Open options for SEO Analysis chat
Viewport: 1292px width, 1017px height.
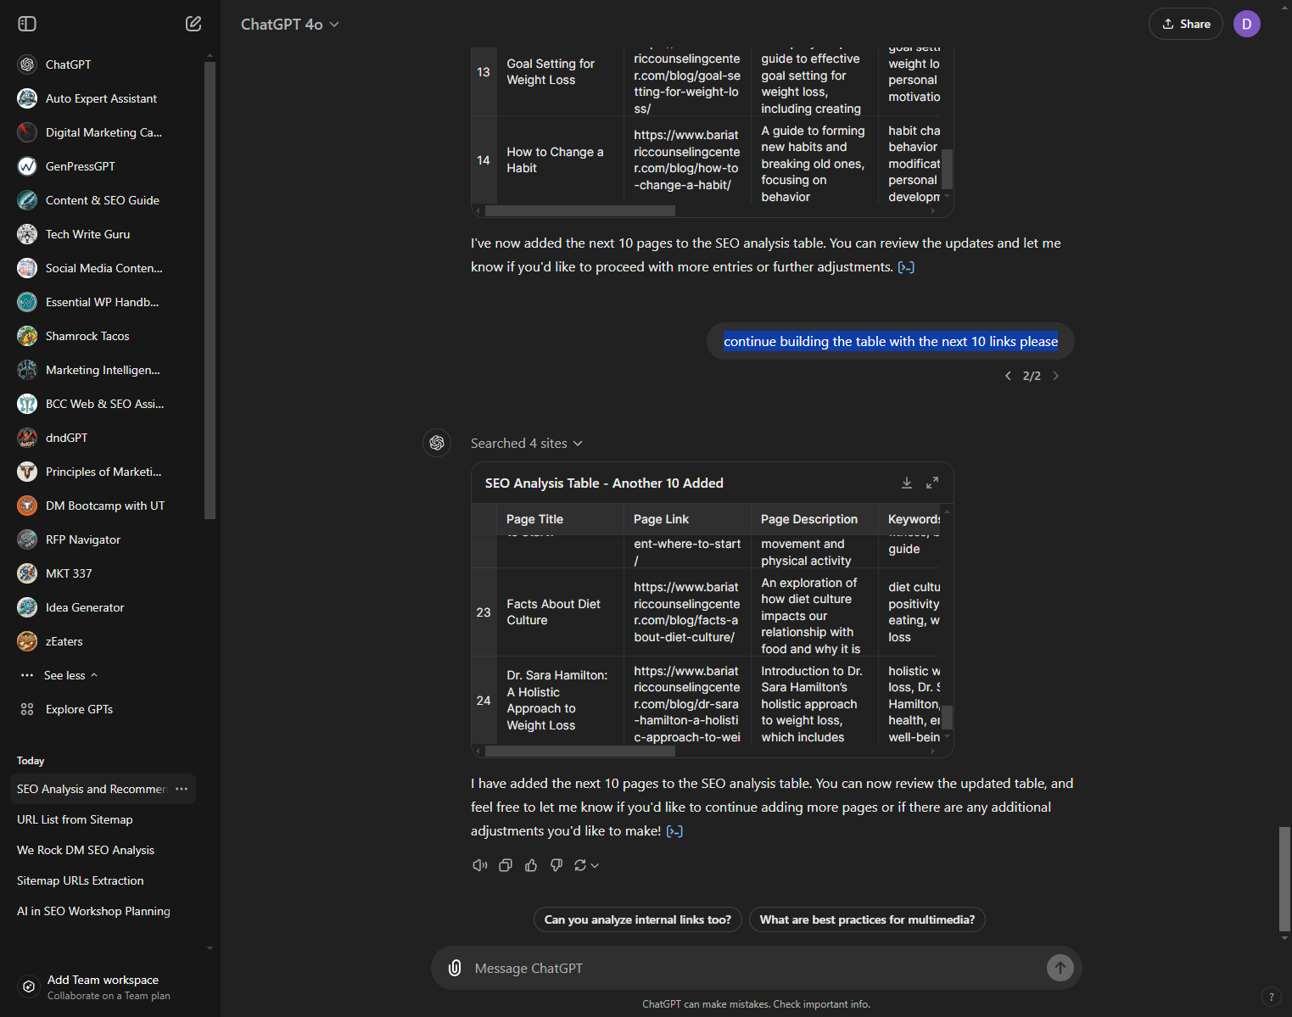[x=182, y=789]
